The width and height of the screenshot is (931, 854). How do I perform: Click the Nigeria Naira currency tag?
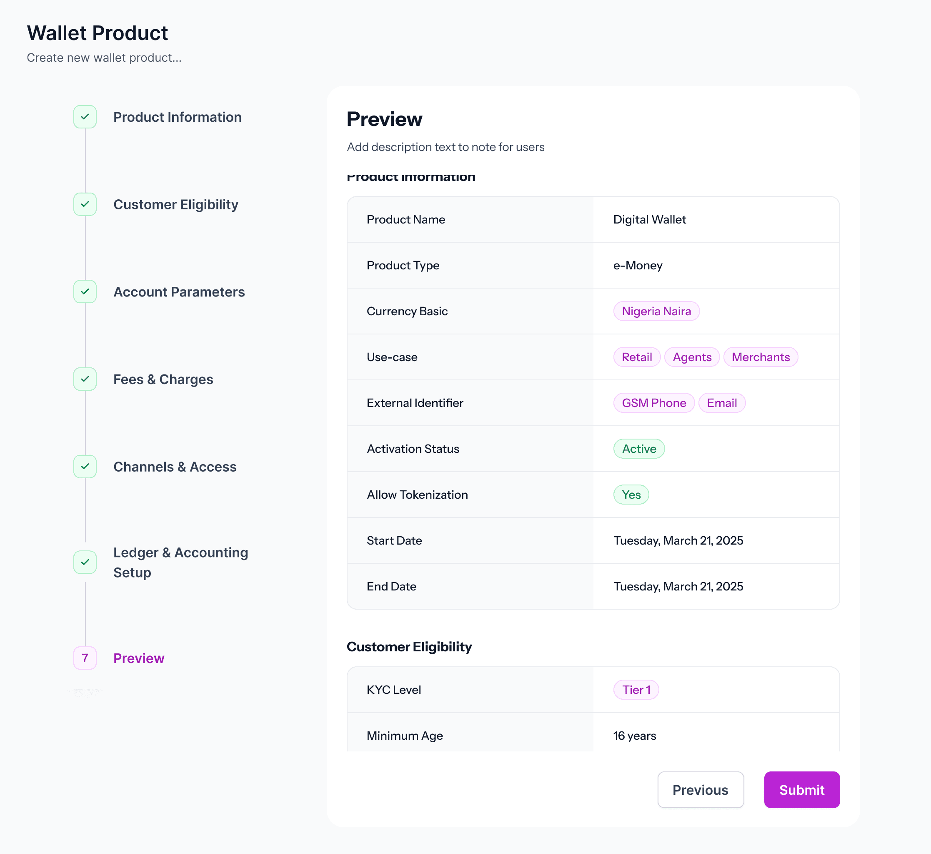pyautogui.click(x=656, y=311)
